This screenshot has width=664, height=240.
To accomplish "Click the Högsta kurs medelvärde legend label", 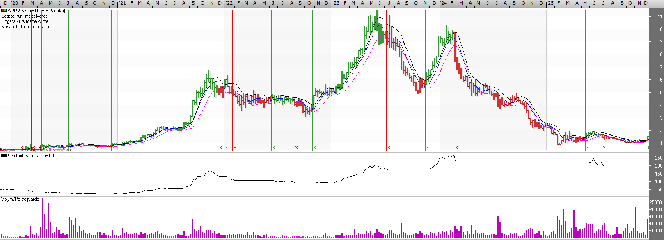I will pyautogui.click(x=25, y=21).
